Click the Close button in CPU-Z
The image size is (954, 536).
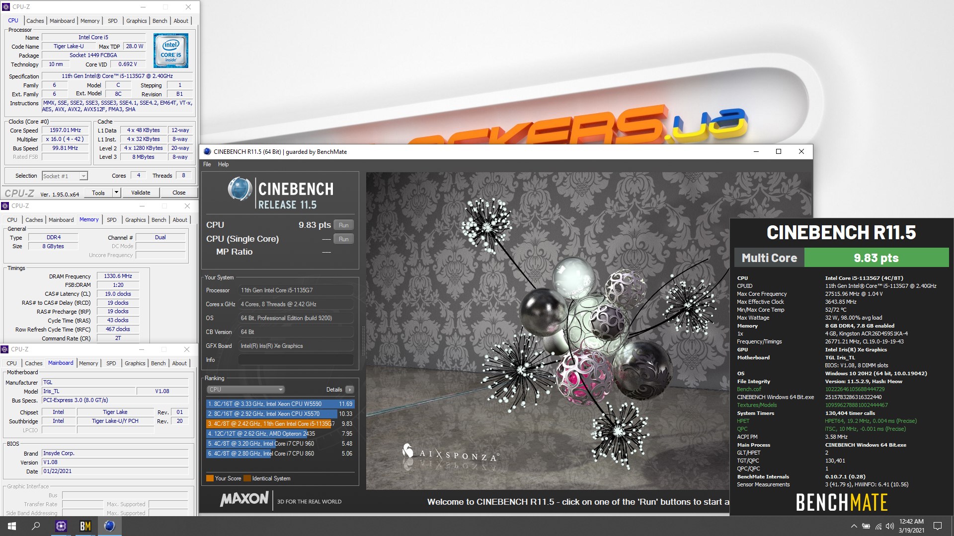click(x=179, y=193)
